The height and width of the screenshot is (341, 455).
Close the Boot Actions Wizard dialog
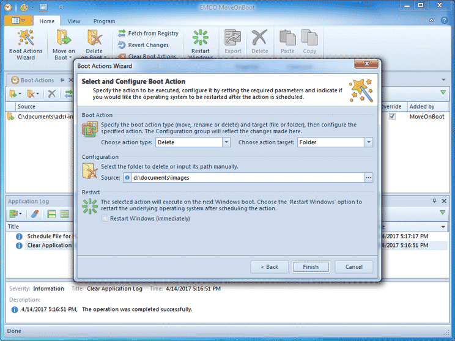click(366, 64)
